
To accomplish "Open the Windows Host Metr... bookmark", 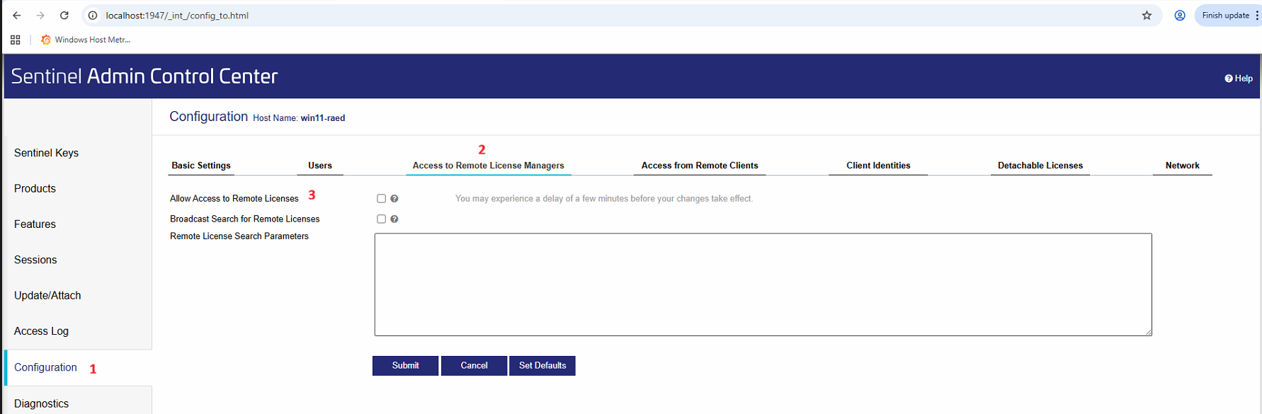I will [x=86, y=40].
